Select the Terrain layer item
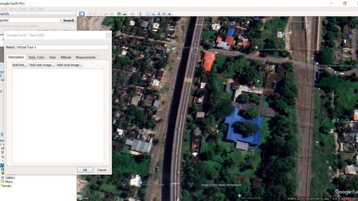The width and height of the screenshot is (358, 201). tap(6, 186)
